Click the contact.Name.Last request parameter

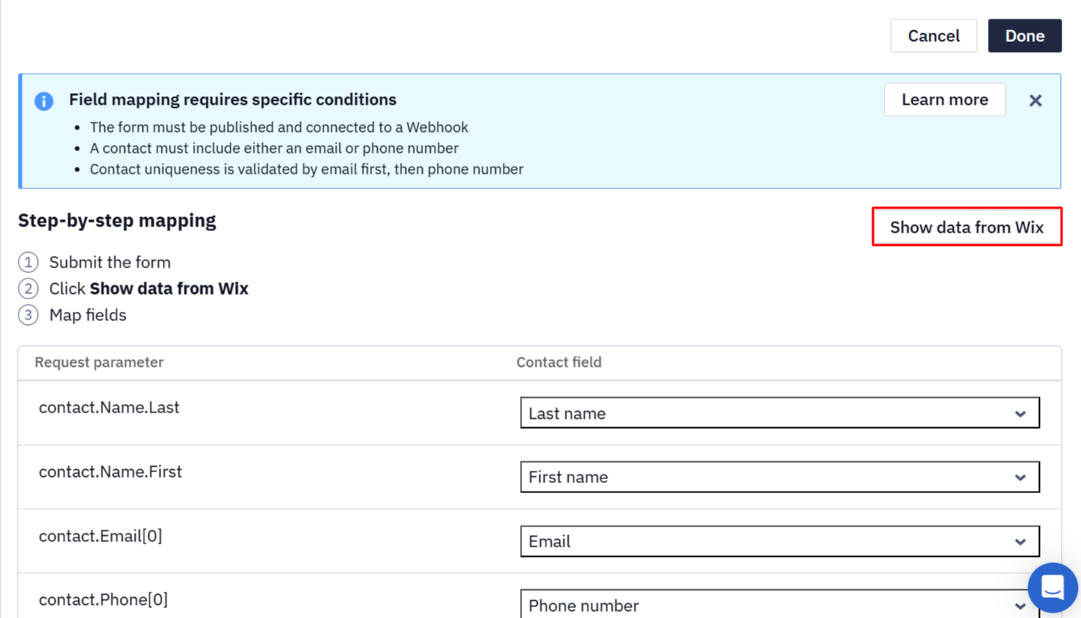click(x=109, y=407)
